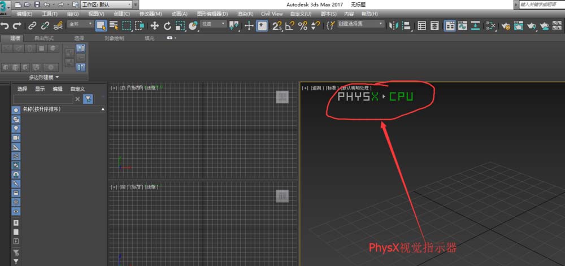The height and width of the screenshot is (266, 565).
Task: Open Render Setup teapot with gear
Action: [506, 25]
